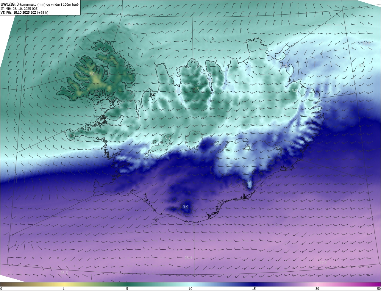Click the 26.4 value label over the southern ocean
This screenshot has height=291, width=381.
(x=188, y=258)
